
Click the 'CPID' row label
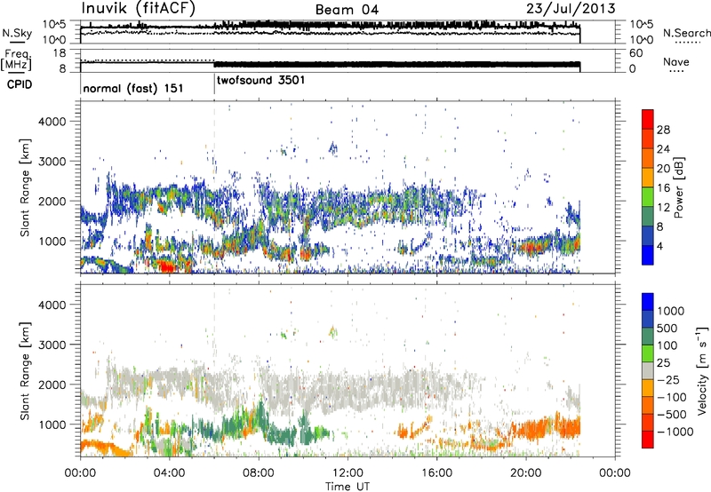tap(20, 84)
